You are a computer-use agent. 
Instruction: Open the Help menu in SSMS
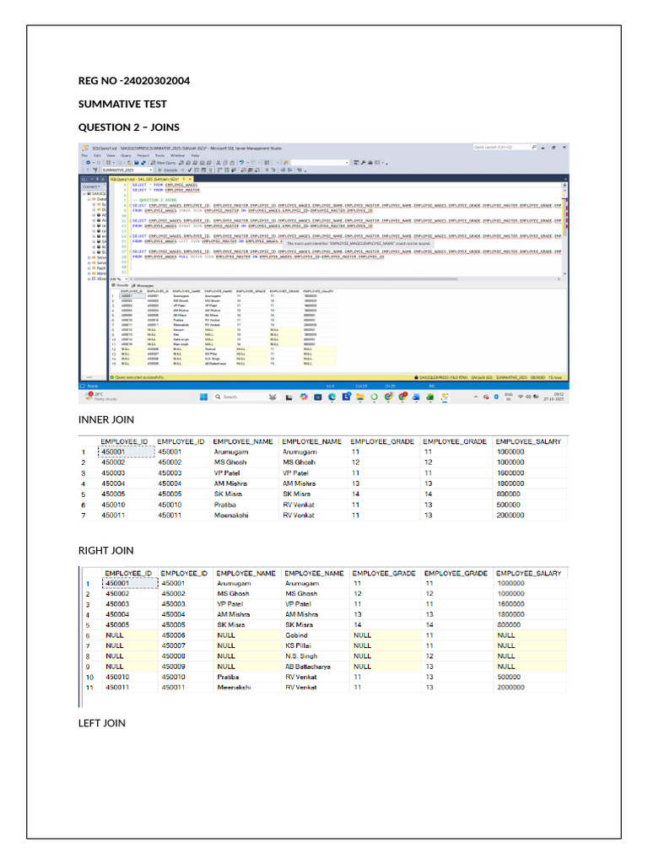pos(195,155)
